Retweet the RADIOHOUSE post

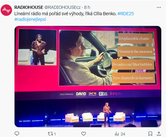[x=50, y=134]
